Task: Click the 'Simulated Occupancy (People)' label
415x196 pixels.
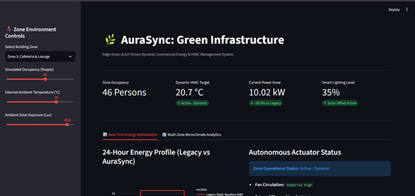Action: point(29,69)
